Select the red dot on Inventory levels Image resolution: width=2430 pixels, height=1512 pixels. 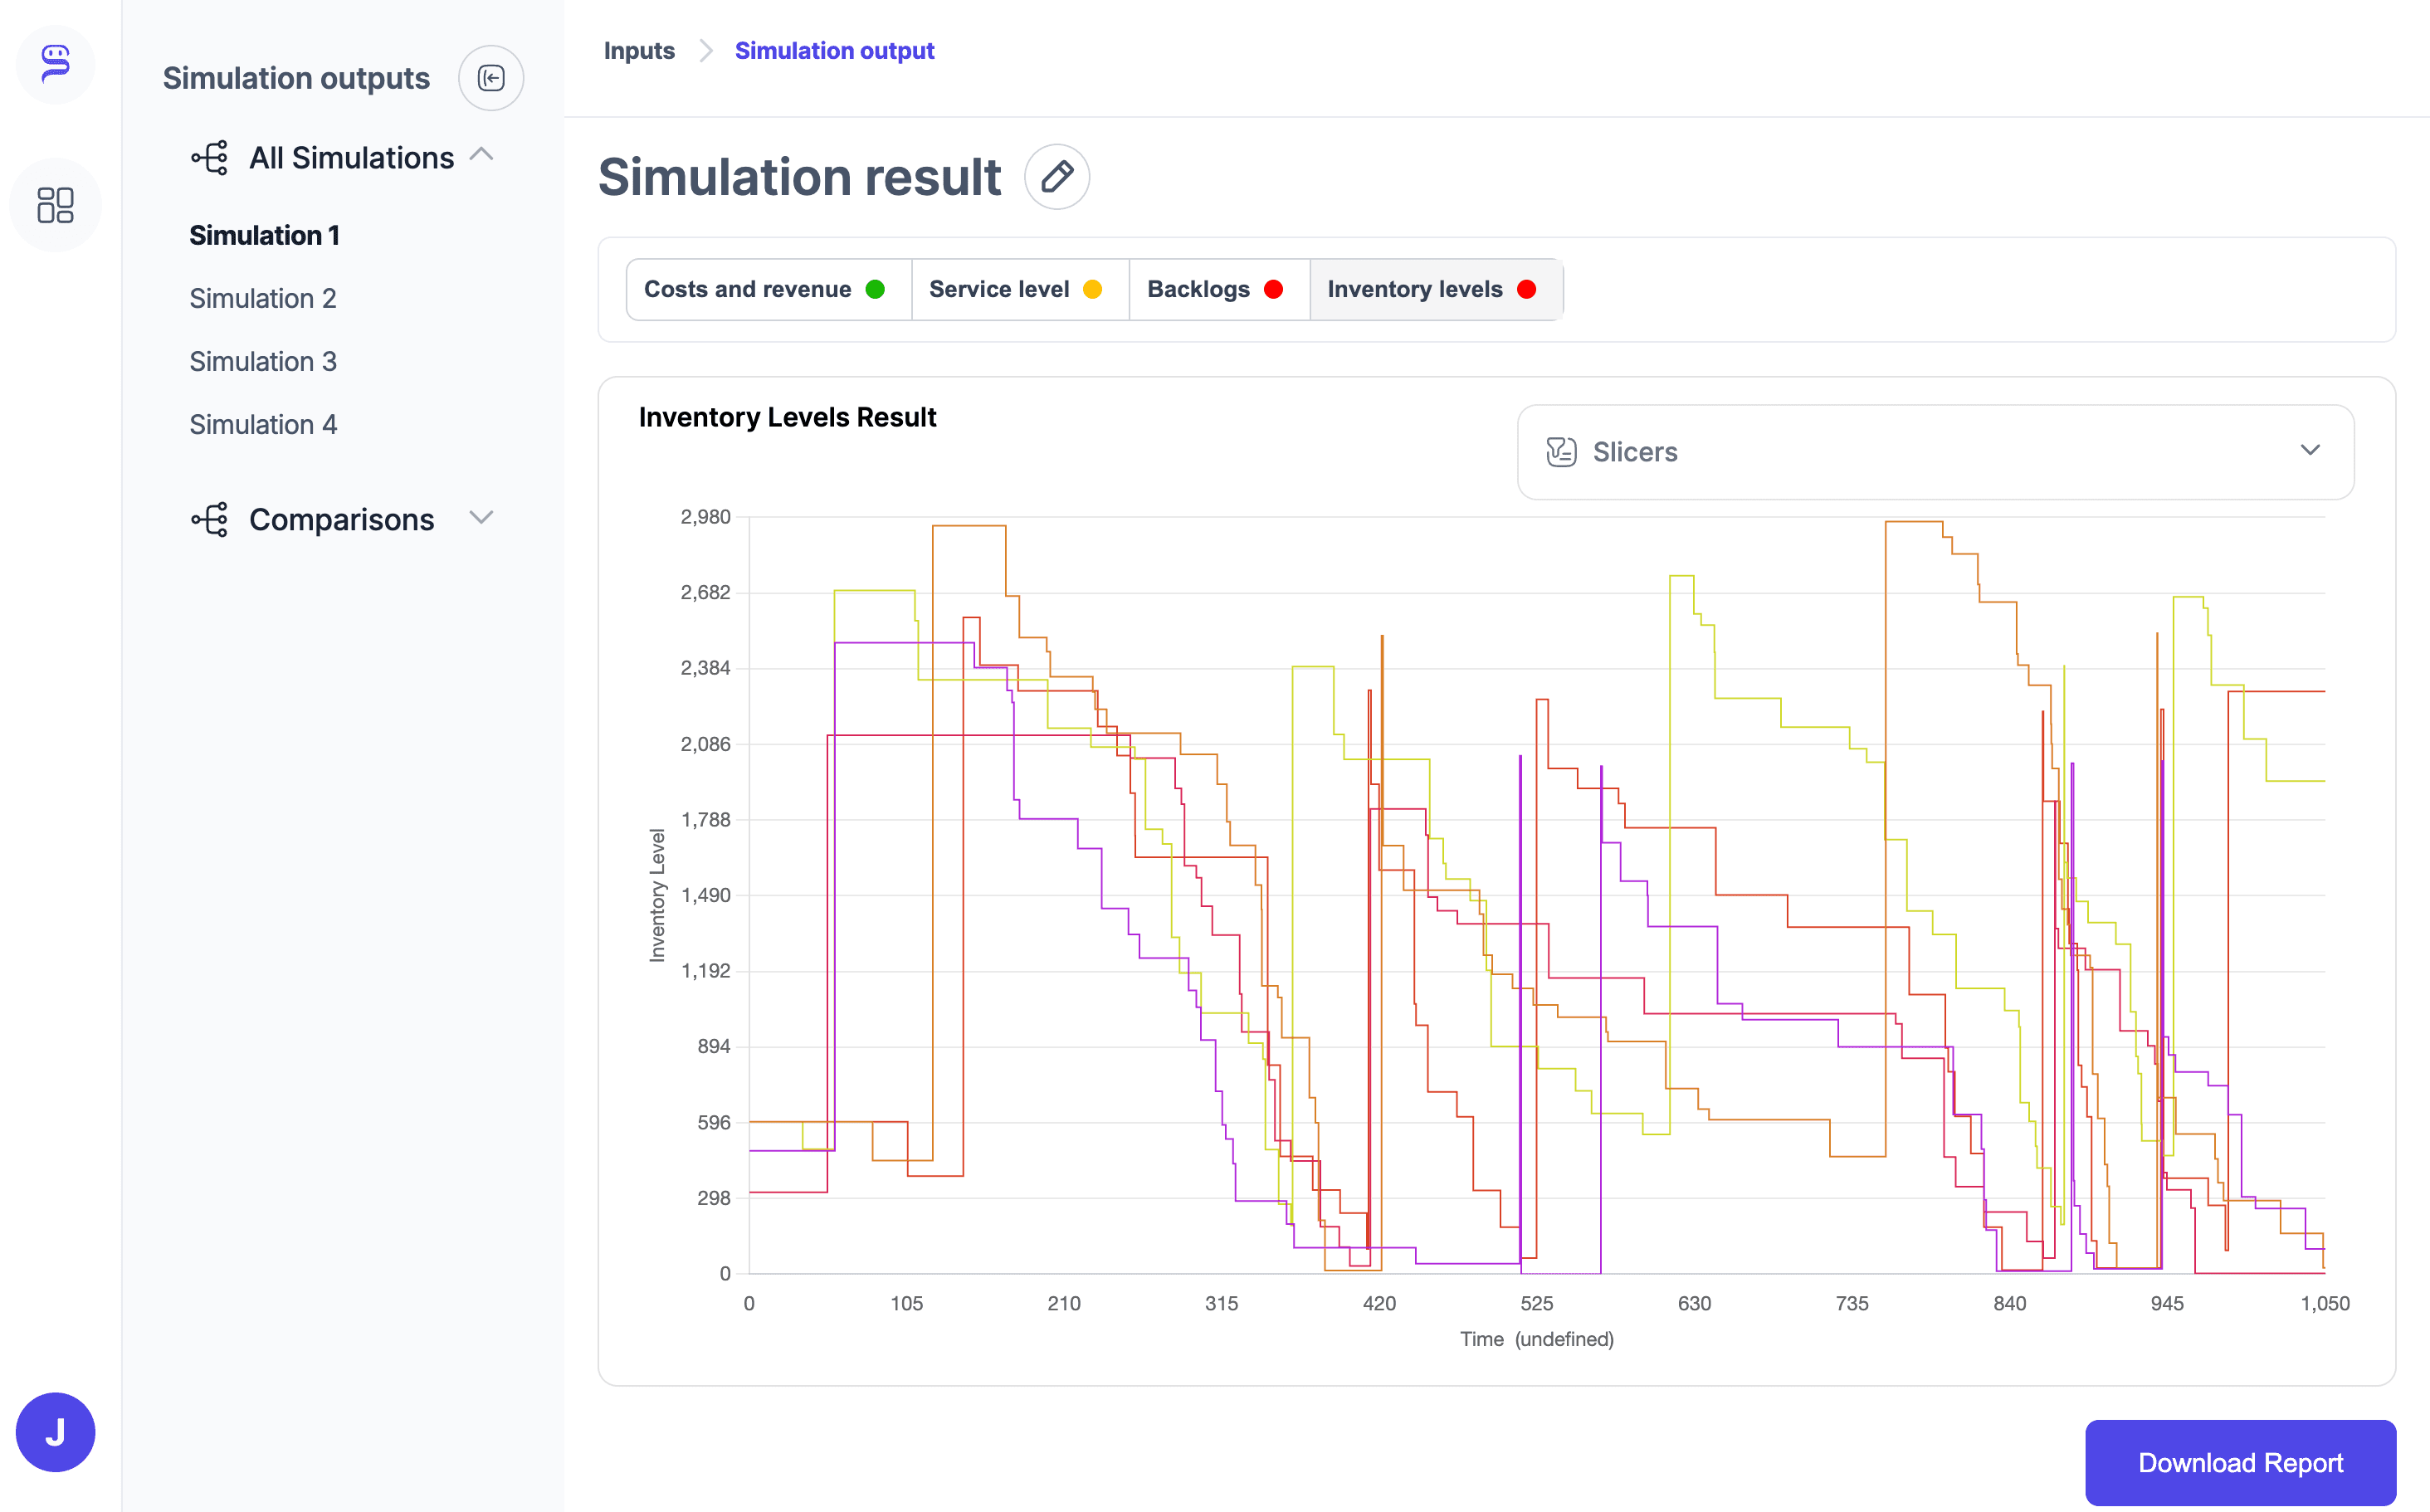1526,289
